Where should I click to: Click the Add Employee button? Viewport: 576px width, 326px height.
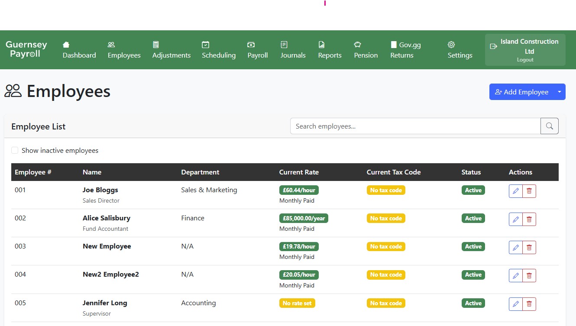pyautogui.click(x=521, y=92)
